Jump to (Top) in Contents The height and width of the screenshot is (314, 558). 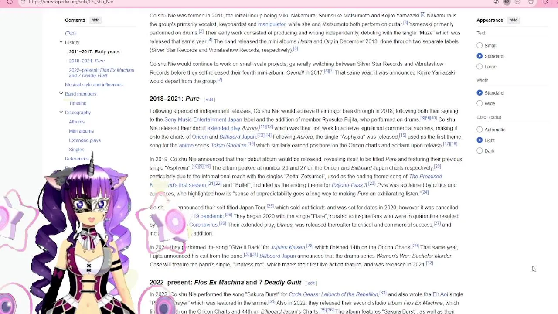tap(70, 33)
